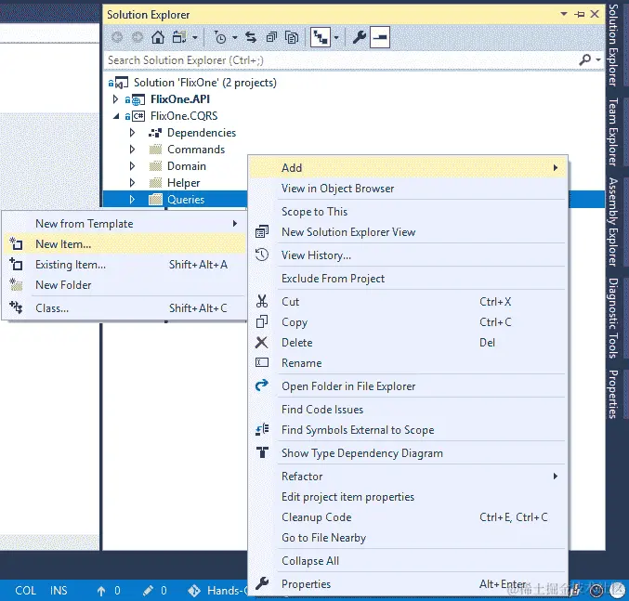
Task: Click the Sync with Active Document icon
Action: click(251, 37)
